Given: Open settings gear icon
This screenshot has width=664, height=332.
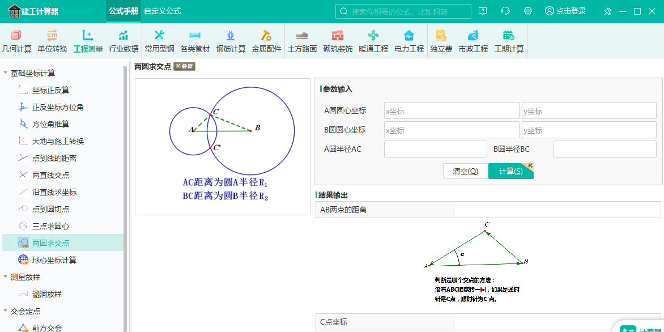Looking at the screenshot, I should pyautogui.click(x=527, y=11).
